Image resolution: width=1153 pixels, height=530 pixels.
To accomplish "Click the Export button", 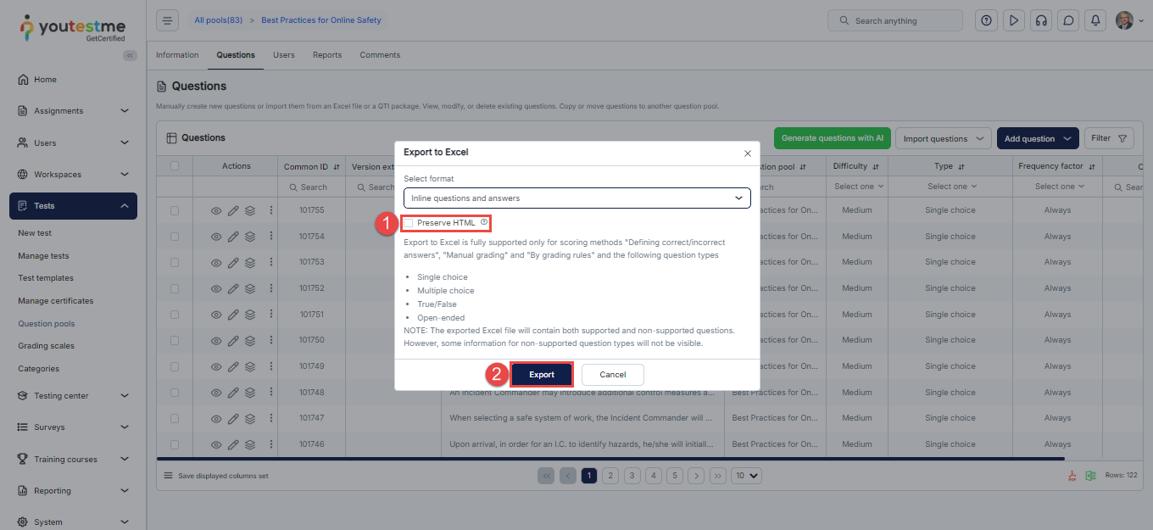I will (x=542, y=375).
